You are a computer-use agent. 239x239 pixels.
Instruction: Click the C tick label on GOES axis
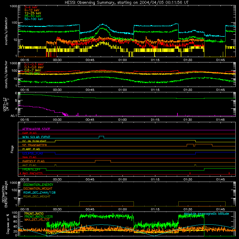pos(16,93)
